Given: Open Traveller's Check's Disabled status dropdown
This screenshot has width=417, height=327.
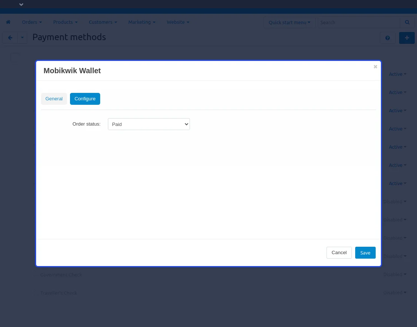Looking at the screenshot, I should [x=395, y=293].
